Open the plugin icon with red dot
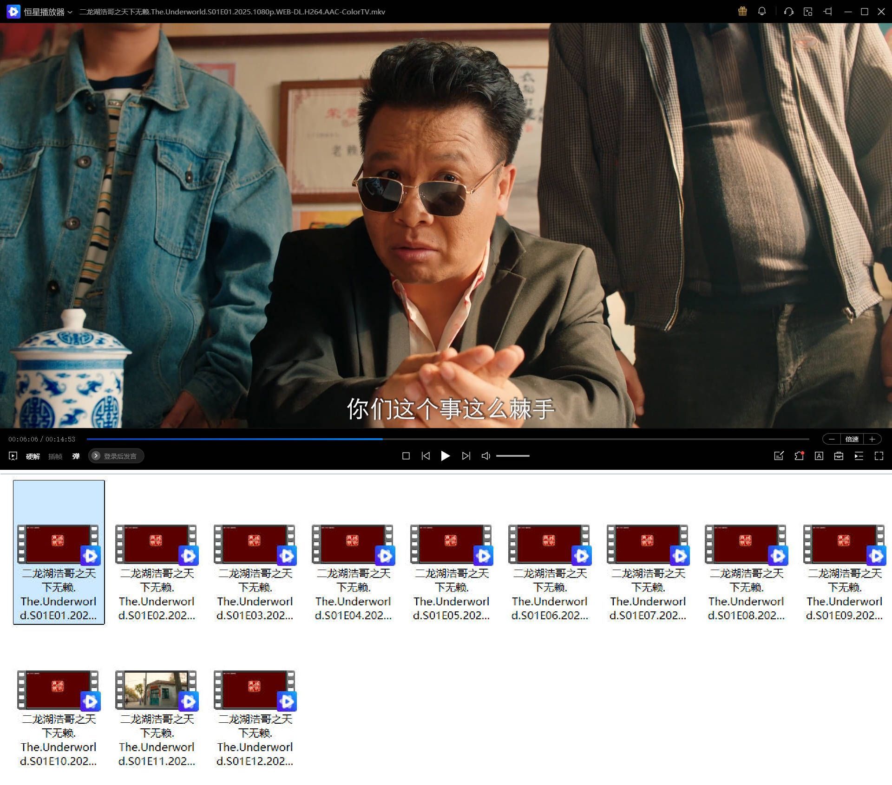The image size is (892, 785). coord(799,456)
